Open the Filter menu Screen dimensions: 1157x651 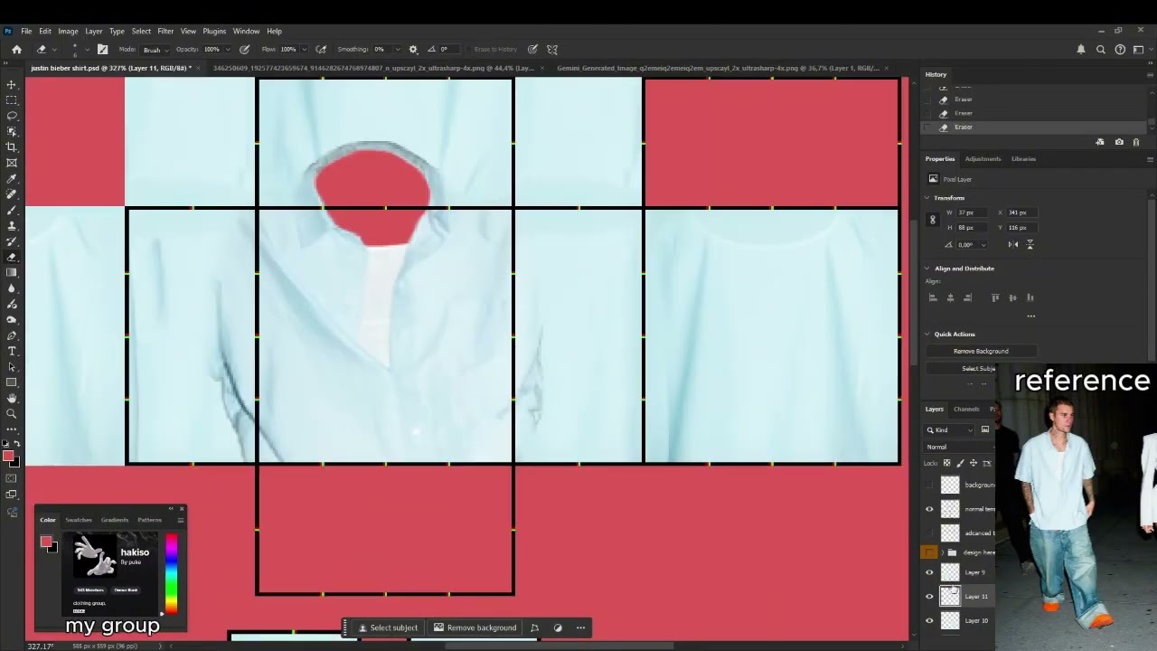[165, 31]
